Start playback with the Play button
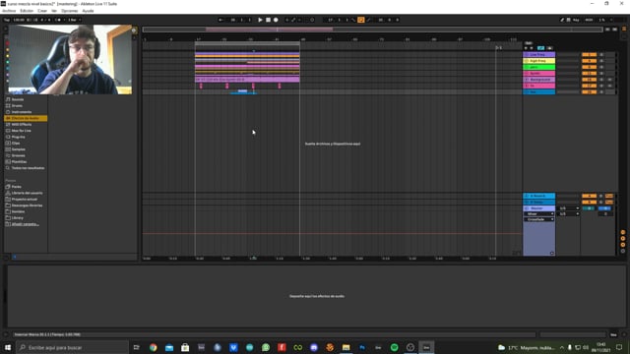 (x=260, y=20)
